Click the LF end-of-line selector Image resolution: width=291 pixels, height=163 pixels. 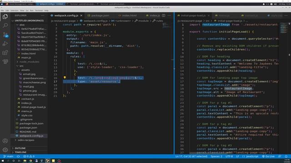coord(237,156)
